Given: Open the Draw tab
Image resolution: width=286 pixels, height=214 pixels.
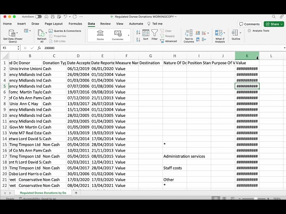Looking at the screenshot, I should pyautogui.click(x=35, y=24).
